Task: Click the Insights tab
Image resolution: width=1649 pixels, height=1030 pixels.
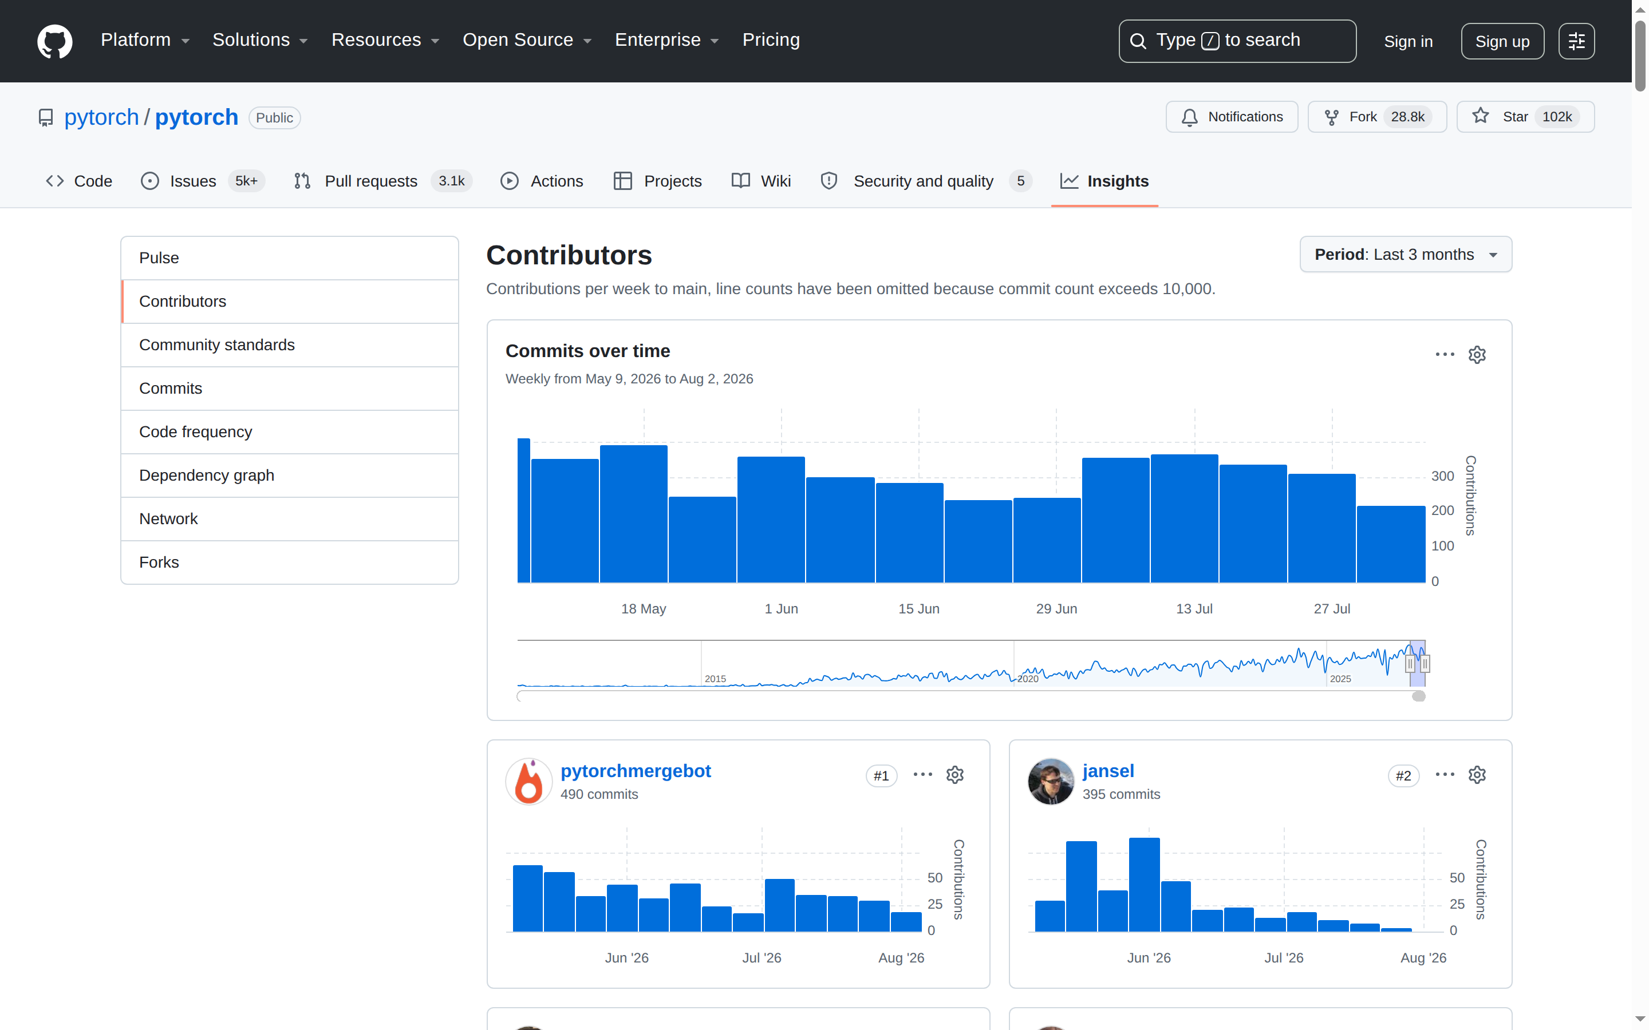Action: point(1104,181)
